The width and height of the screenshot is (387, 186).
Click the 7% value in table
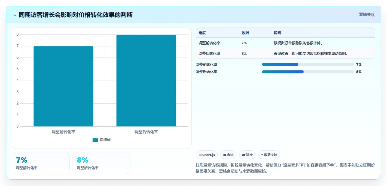click(244, 43)
